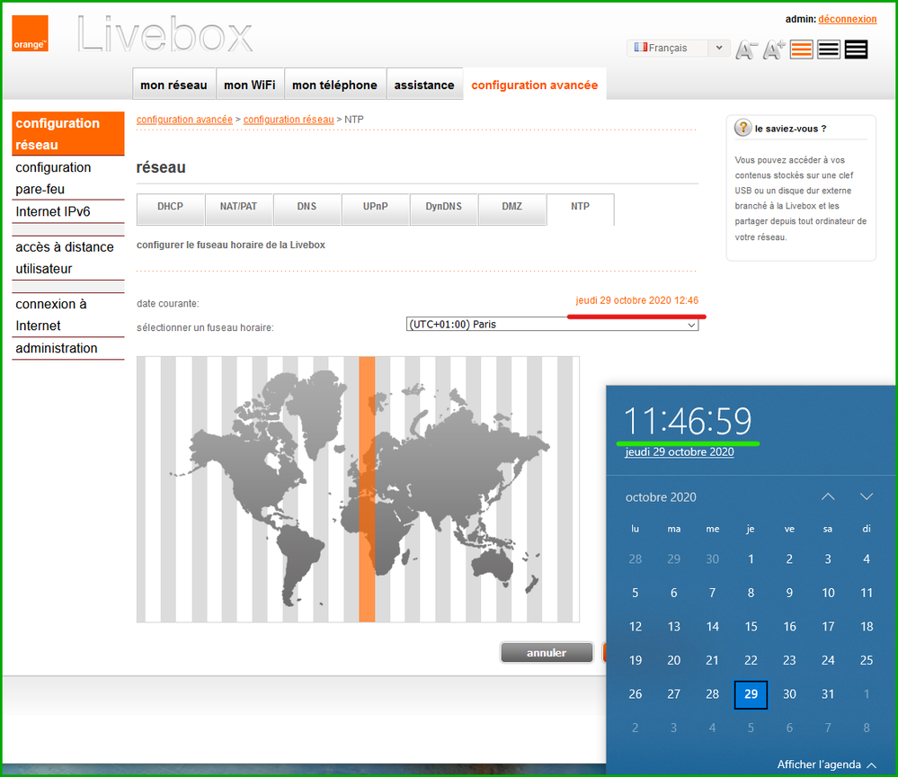Select day 31 in the calendar
This screenshot has height=777, width=898.
point(828,694)
